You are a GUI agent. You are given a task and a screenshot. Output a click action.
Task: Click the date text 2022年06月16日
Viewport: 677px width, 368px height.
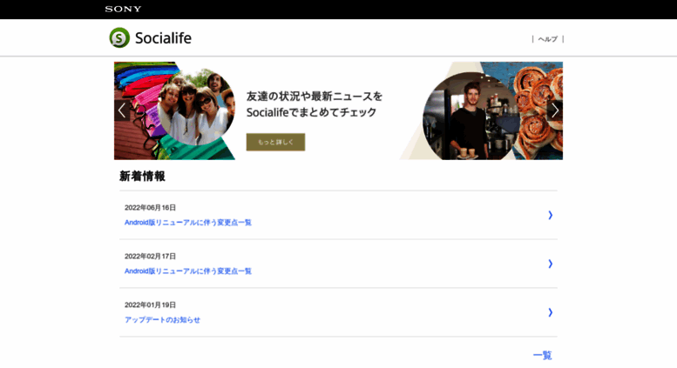pos(150,208)
